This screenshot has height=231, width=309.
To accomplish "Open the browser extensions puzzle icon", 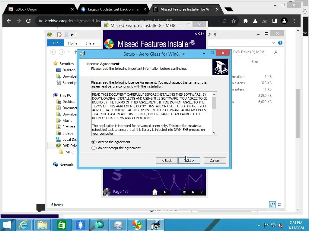I will tap(246, 21).
